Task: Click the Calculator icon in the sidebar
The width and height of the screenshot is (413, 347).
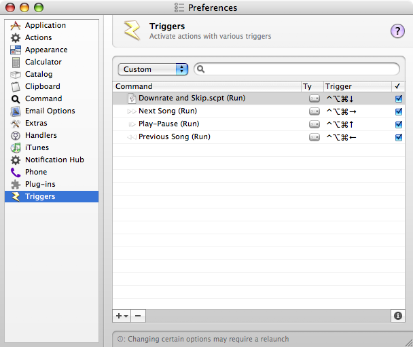Action: (x=16, y=62)
